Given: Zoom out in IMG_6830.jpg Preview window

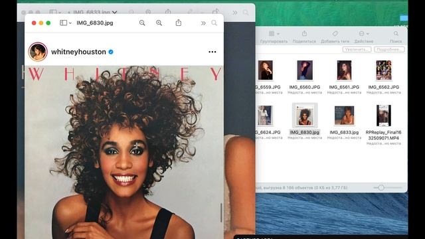Looking at the screenshot, I should (142, 23).
